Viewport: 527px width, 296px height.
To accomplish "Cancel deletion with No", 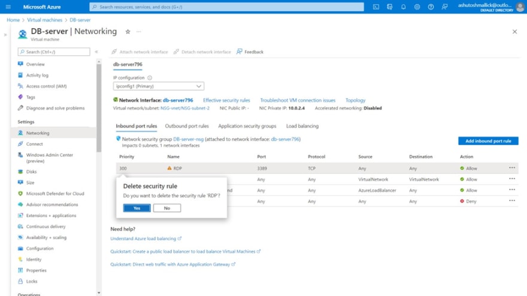I will coord(167,208).
